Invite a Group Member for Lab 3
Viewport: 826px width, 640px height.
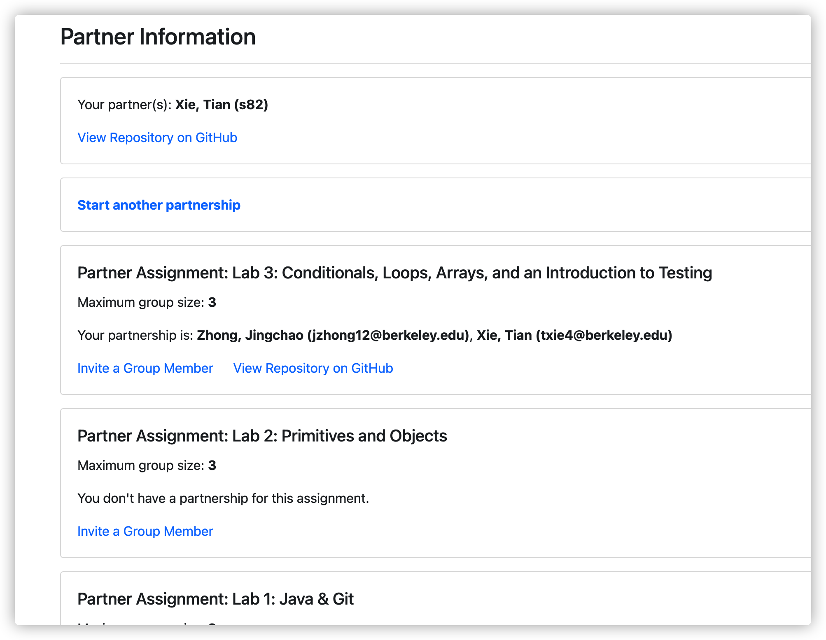pyautogui.click(x=145, y=368)
